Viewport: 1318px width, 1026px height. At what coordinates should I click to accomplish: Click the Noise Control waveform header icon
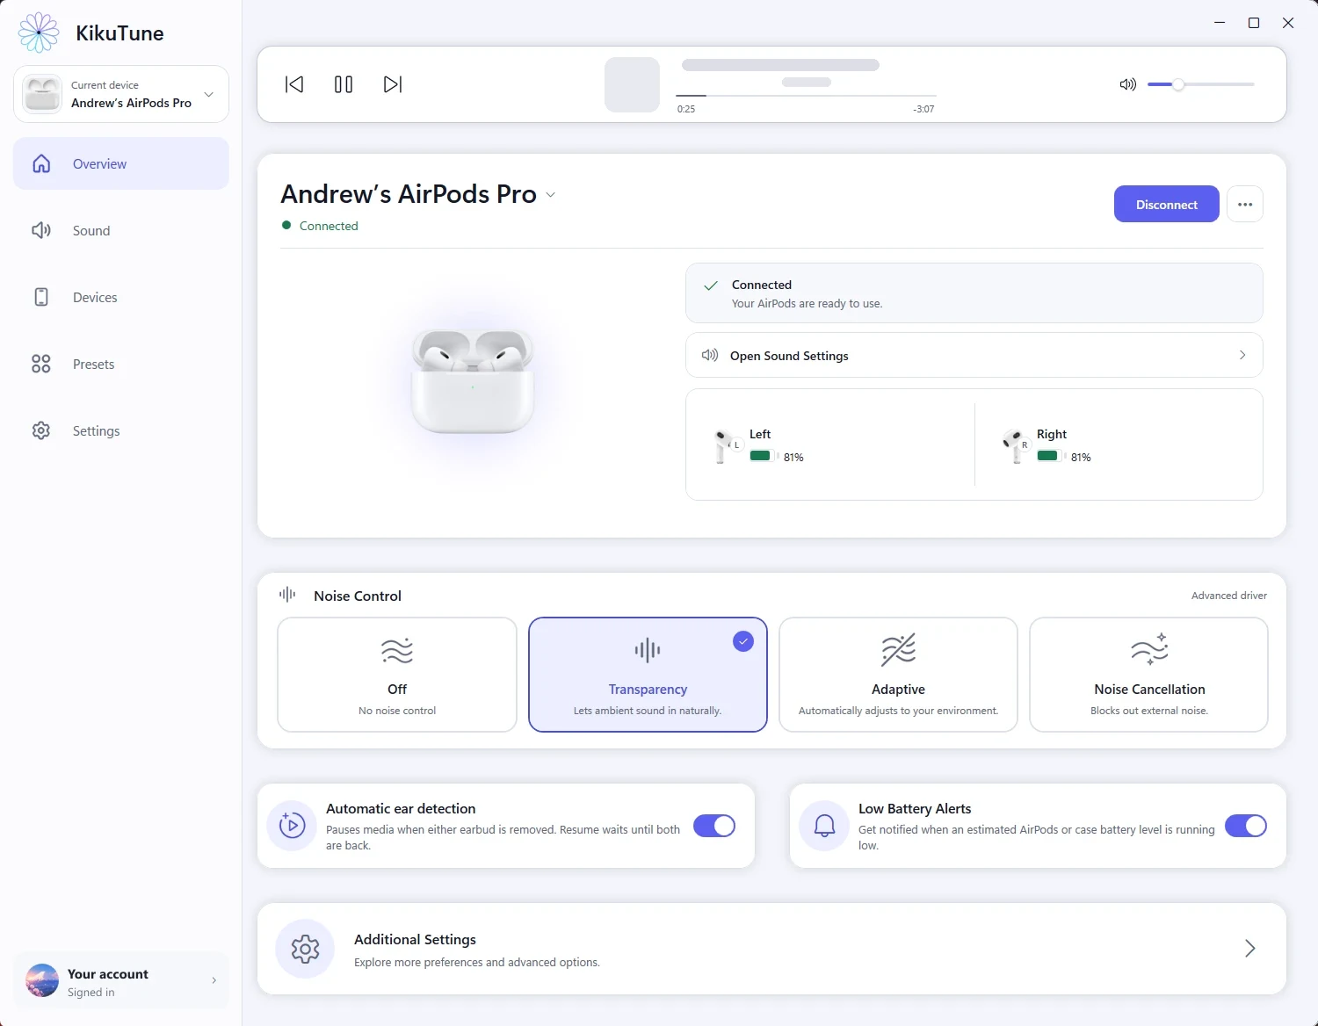tap(287, 595)
